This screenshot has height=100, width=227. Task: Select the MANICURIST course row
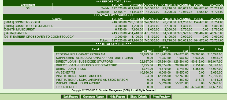click(x=113, y=29)
